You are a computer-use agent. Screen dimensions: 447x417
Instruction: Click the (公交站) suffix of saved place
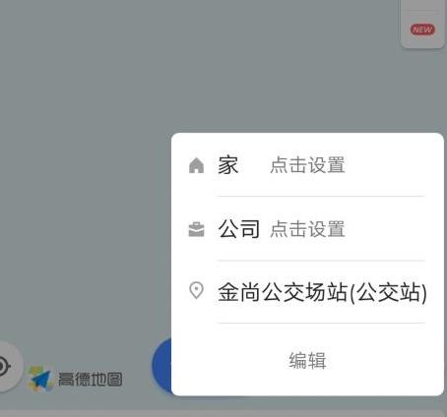click(388, 292)
